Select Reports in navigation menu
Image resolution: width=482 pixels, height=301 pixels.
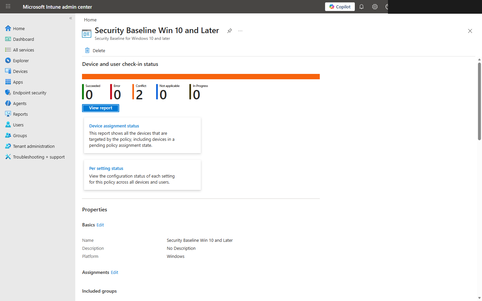pyautogui.click(x=20, y=114)
